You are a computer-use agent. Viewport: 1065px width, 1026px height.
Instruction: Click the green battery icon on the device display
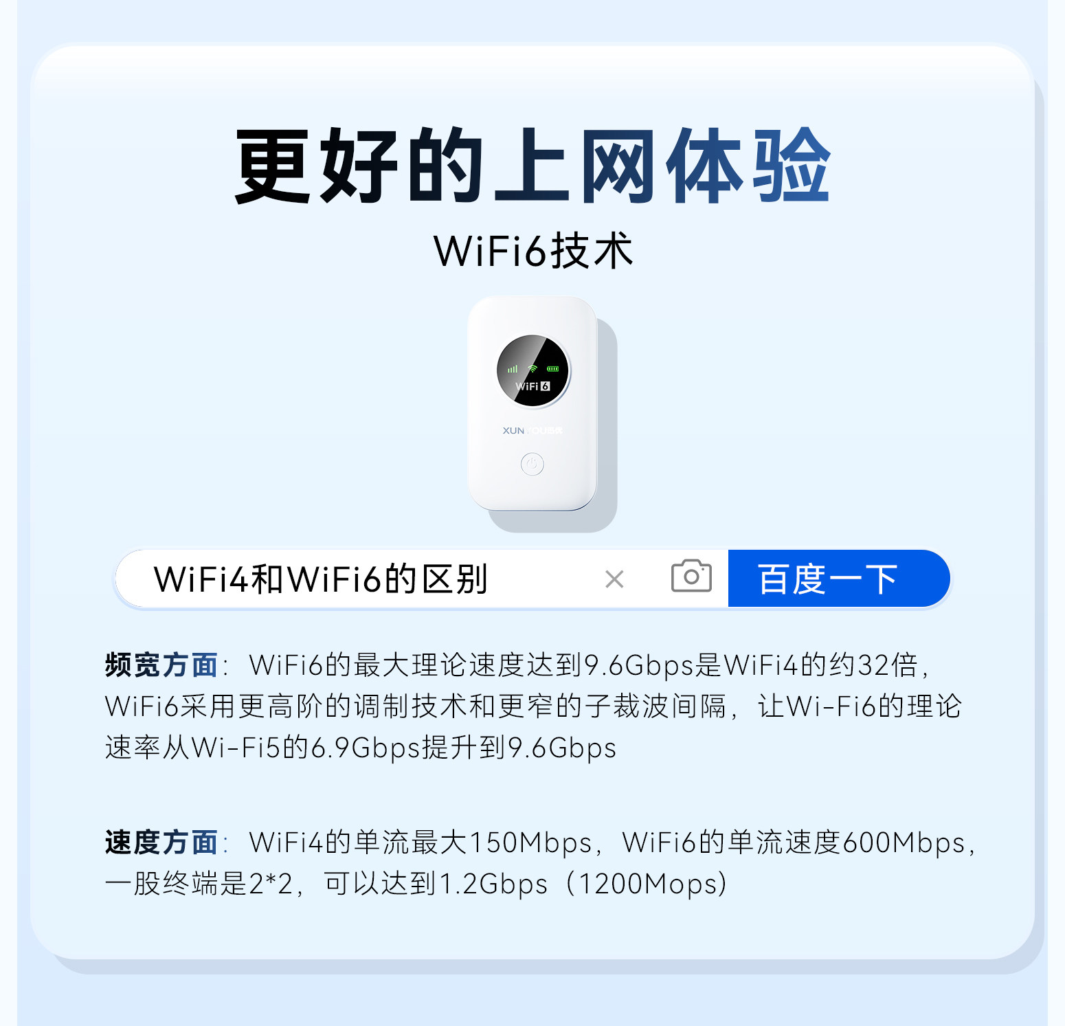coord(552,369)
